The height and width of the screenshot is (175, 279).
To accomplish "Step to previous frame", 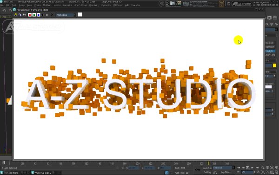I will [x=243, y=168].
